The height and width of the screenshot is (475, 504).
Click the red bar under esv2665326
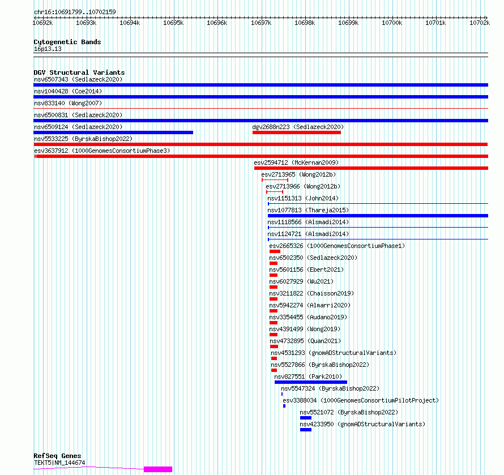tap(275, 251)
